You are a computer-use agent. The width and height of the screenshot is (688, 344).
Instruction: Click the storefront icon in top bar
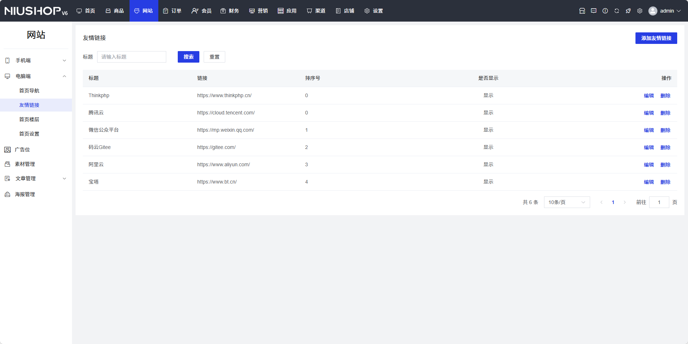pyautogui.click(x=582, y=11)
